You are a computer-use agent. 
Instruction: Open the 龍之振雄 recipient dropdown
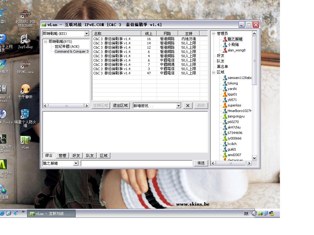(x=76, y=163)
